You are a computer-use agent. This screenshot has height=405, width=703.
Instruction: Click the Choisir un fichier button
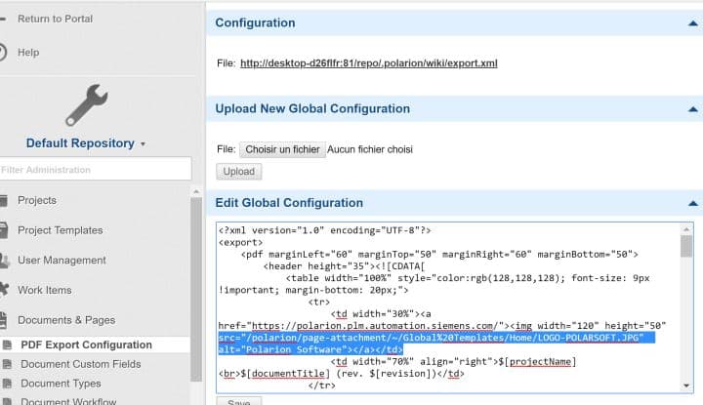pos(282,149)
